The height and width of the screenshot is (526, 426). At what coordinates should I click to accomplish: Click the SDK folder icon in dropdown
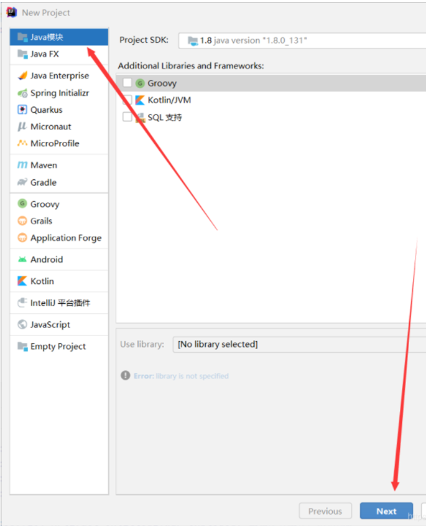pos(193,41)
